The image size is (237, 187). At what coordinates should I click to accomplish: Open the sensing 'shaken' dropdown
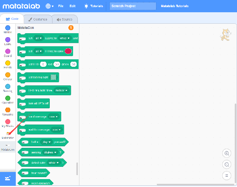50,152
